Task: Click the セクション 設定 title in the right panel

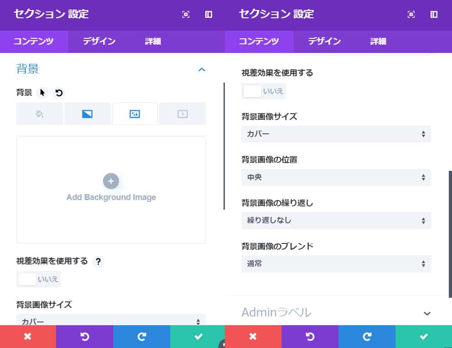Action: (x=276, y=14)
